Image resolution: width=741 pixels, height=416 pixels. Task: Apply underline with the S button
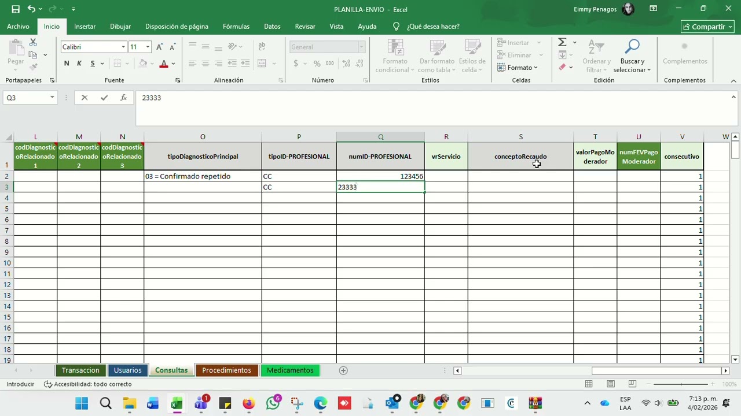coord(92,64)
